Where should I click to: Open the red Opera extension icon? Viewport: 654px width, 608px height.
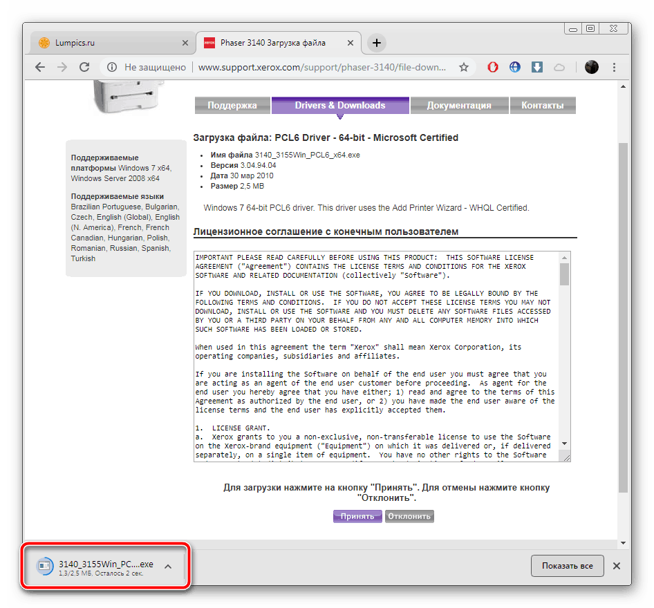point(493,67)
